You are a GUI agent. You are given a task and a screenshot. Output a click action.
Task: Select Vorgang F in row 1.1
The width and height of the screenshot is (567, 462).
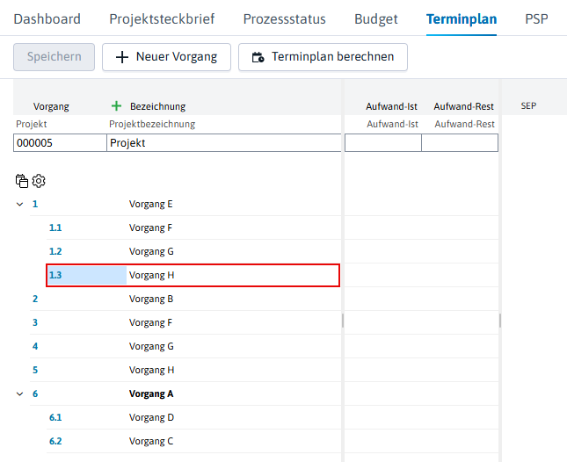(x=150, y=228)
